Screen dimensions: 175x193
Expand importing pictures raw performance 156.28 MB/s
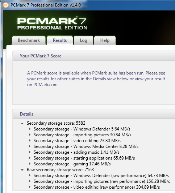click(30, 181)
